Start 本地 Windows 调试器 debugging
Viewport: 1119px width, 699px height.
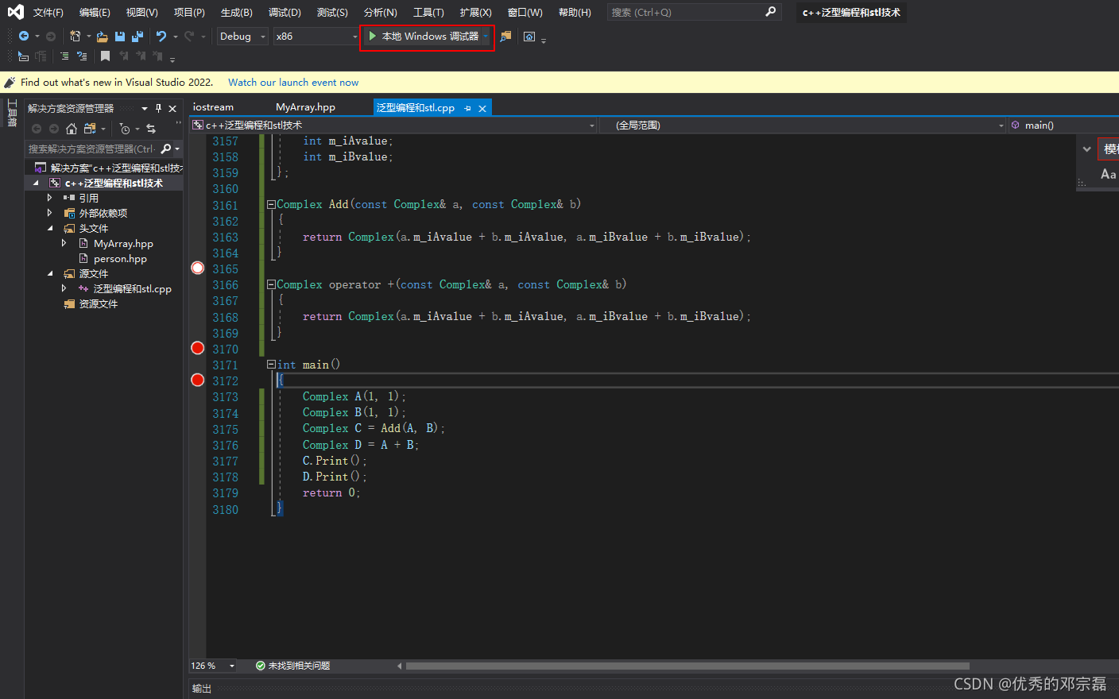(x=424, y=36)
